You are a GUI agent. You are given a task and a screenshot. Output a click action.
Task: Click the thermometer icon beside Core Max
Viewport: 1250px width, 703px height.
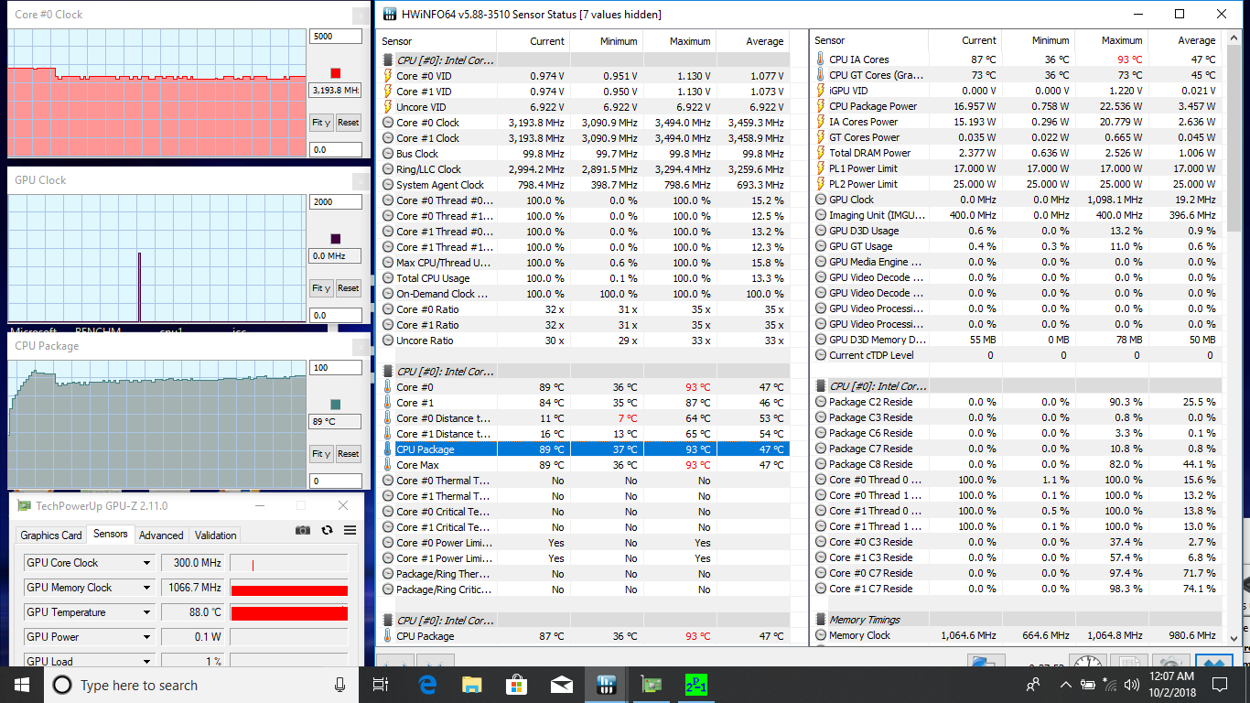tap(388, 465)
